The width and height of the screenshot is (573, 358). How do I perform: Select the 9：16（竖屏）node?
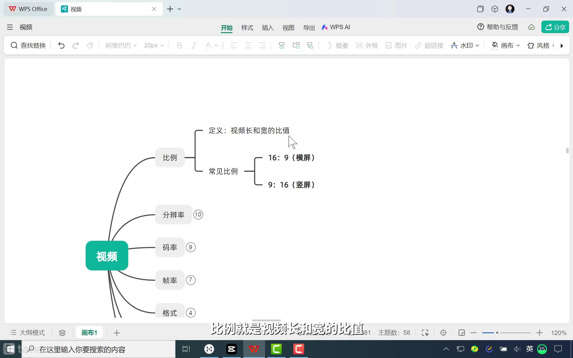[x=292, y=185]
